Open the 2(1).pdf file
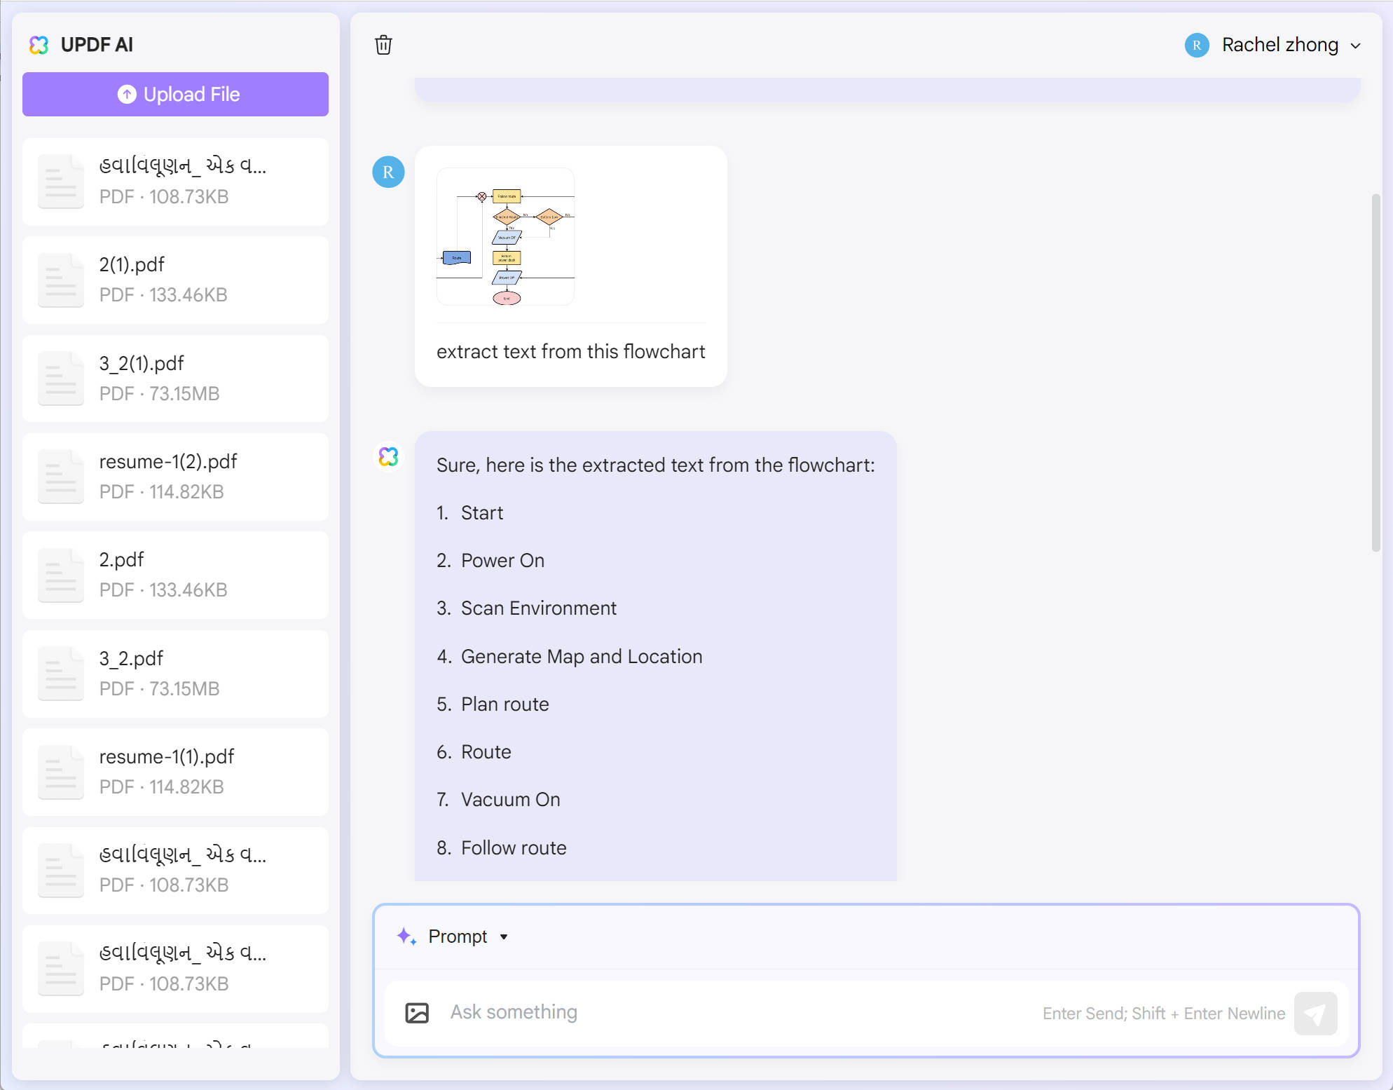This screenshot has height=1090, width=1393. tap(175, 280)
